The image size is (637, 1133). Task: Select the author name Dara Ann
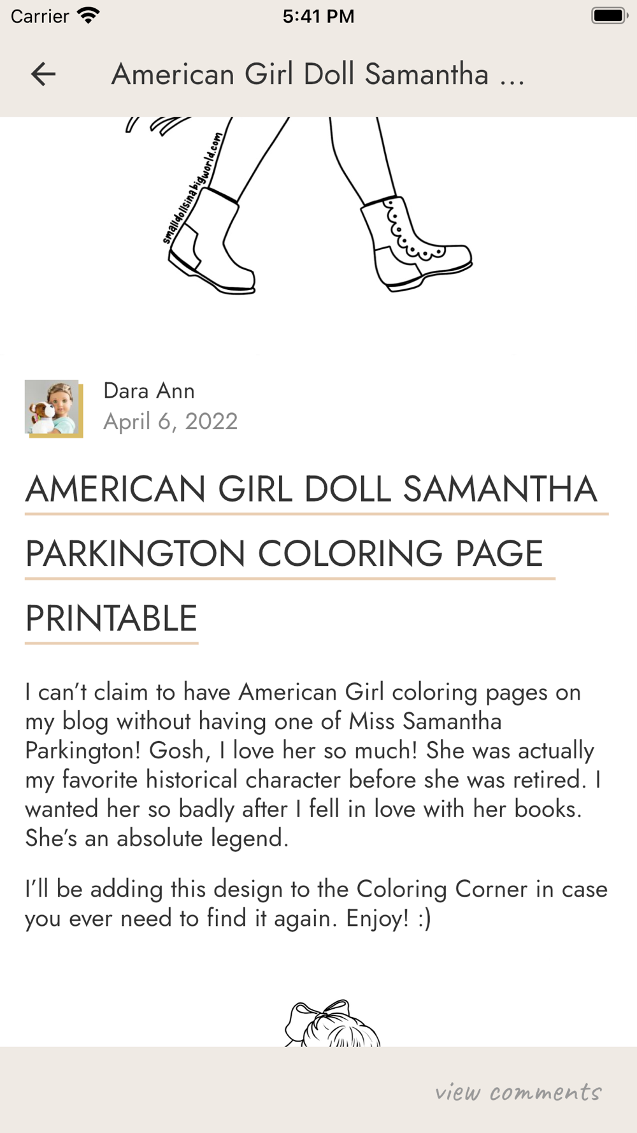click(x=149, y=391)
